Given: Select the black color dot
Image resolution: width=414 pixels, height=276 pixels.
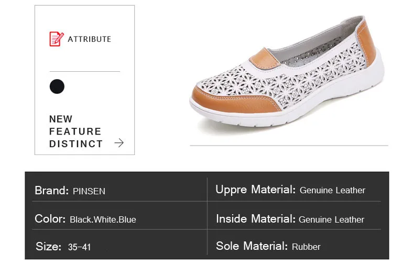Looking at the screenshot, I should coord(57,86).
